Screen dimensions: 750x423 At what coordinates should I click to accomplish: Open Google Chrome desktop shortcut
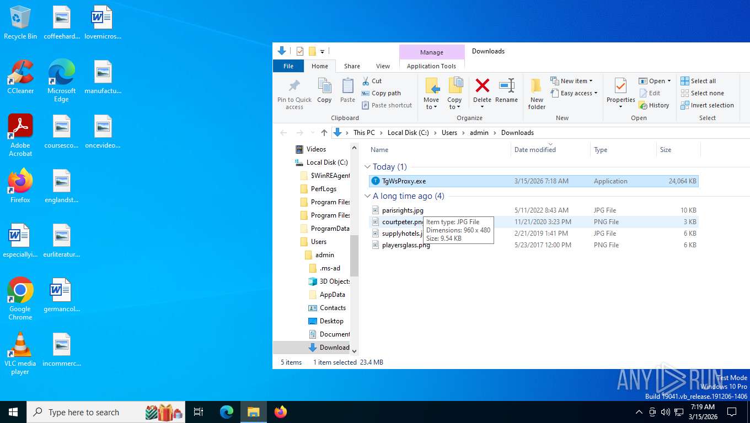point(20,299)
